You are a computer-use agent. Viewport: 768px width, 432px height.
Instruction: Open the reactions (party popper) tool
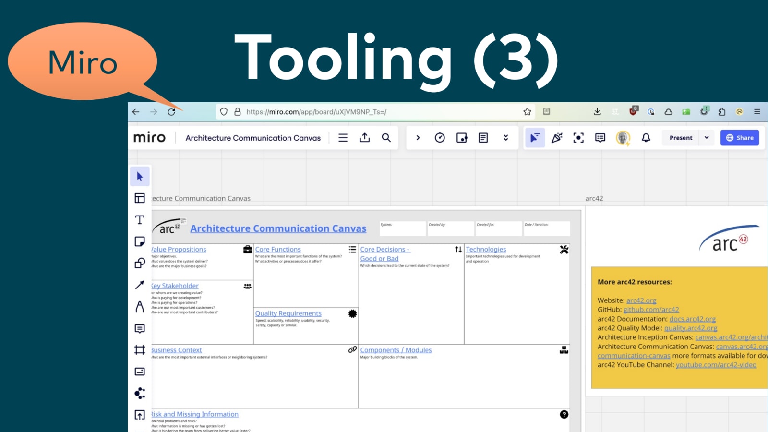coord(557,138)
